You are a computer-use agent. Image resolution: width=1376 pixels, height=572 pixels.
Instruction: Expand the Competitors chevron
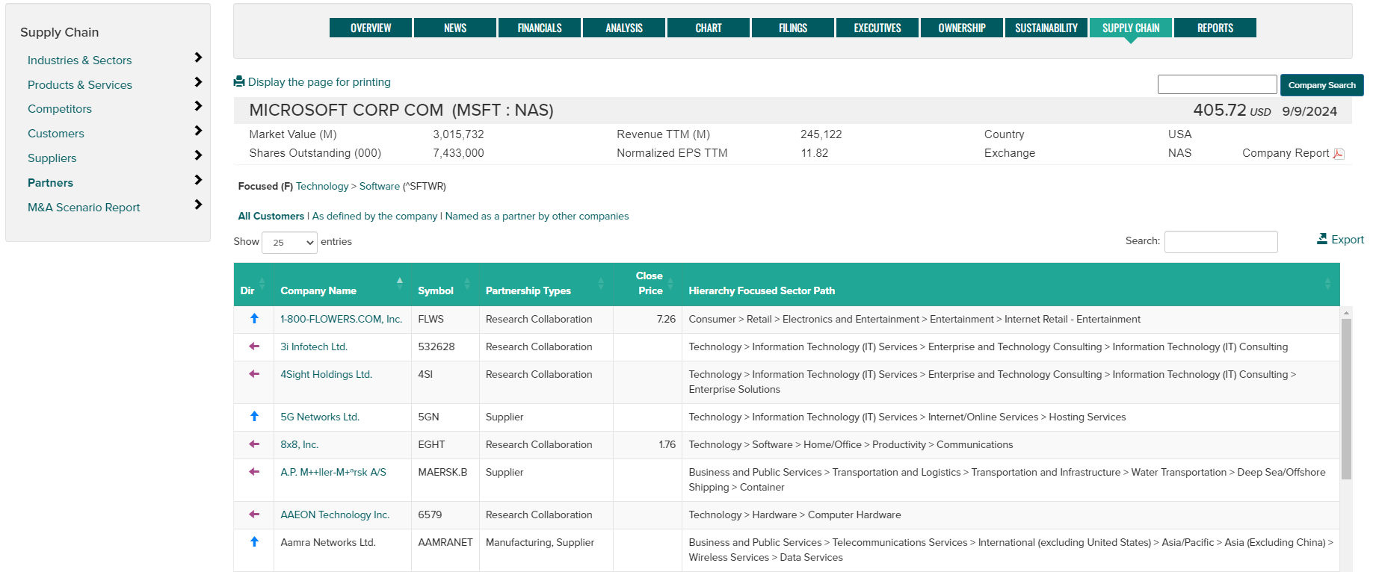tap(198, 106)
